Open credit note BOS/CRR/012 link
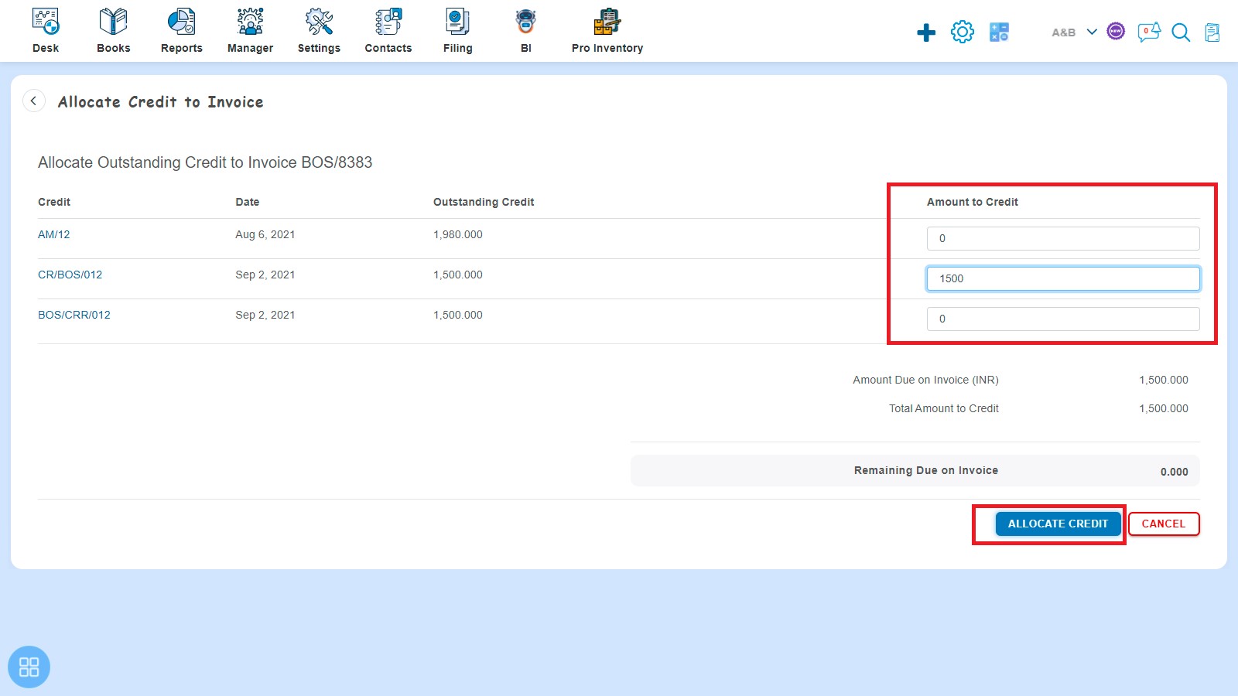This screenshot has height=696, width=1238. [x=74, y=315]
